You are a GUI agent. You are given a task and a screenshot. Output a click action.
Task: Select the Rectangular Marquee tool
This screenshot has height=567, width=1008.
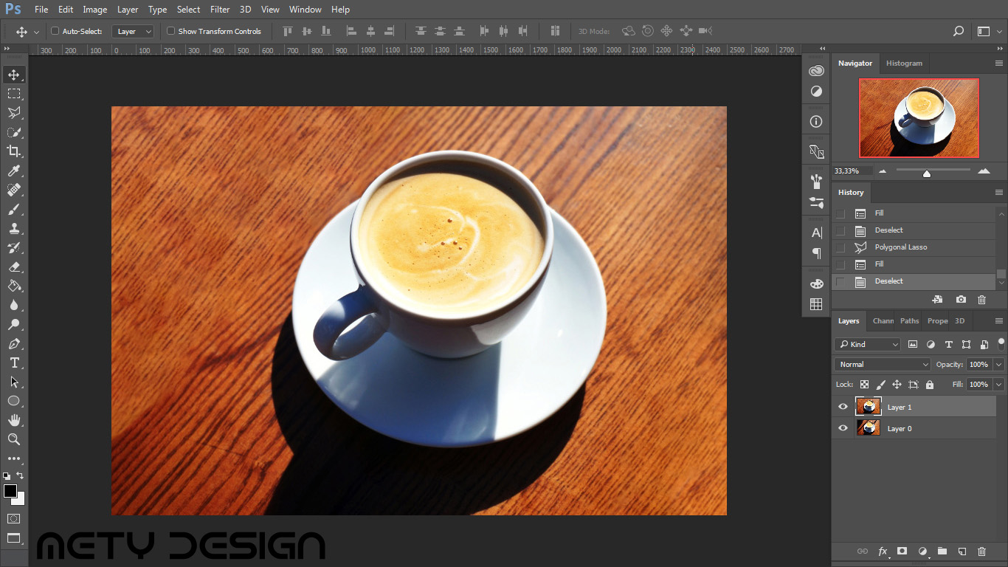[x=14, y=94]
